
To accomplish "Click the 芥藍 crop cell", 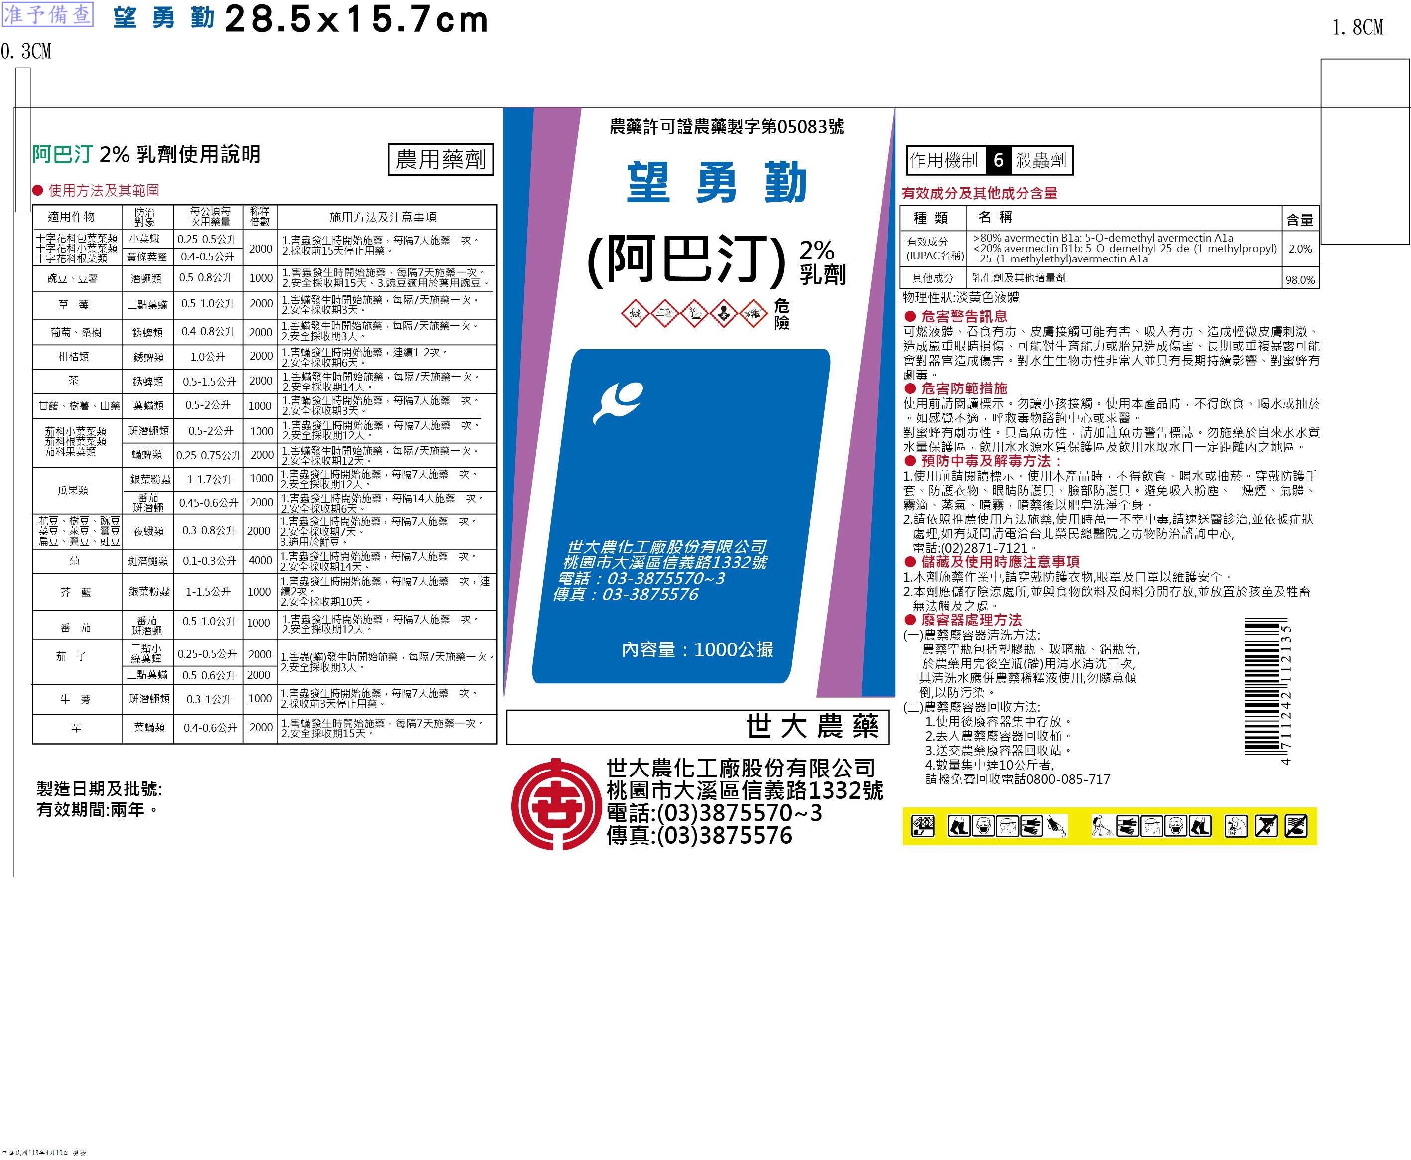I will [76, 592].
